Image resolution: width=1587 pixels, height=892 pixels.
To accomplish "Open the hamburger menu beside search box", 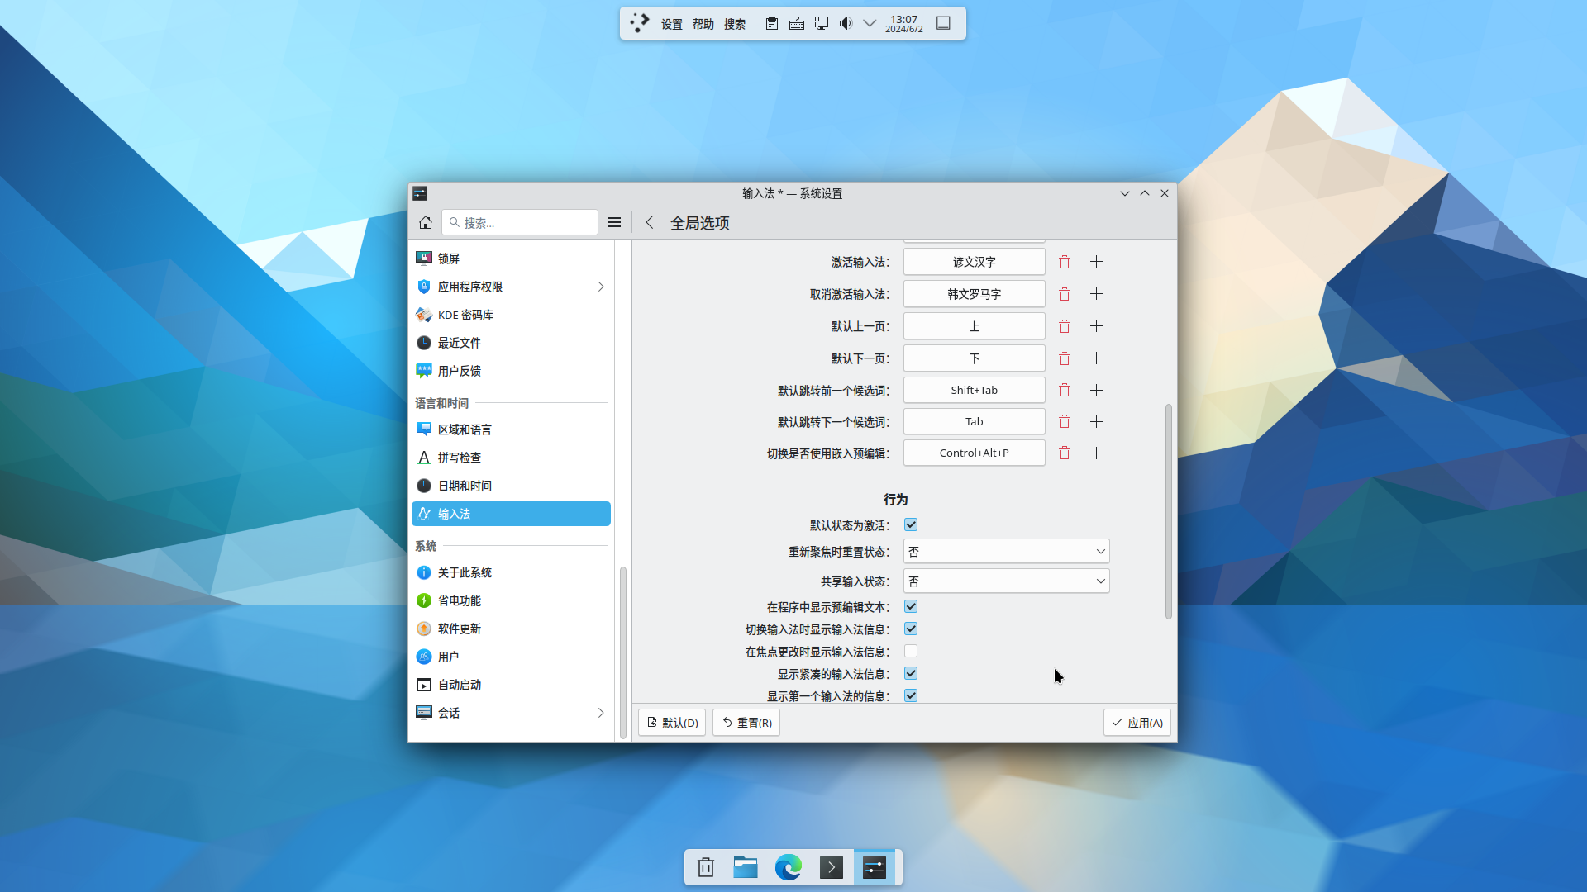I will coord(613,222).
